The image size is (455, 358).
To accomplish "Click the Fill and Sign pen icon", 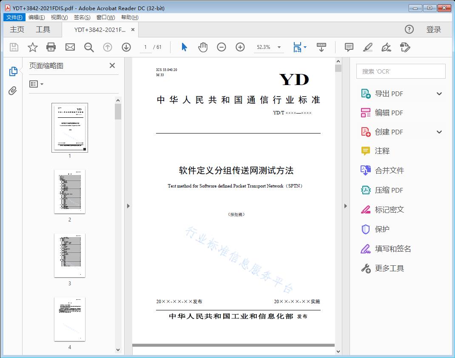I will (386, 47).
